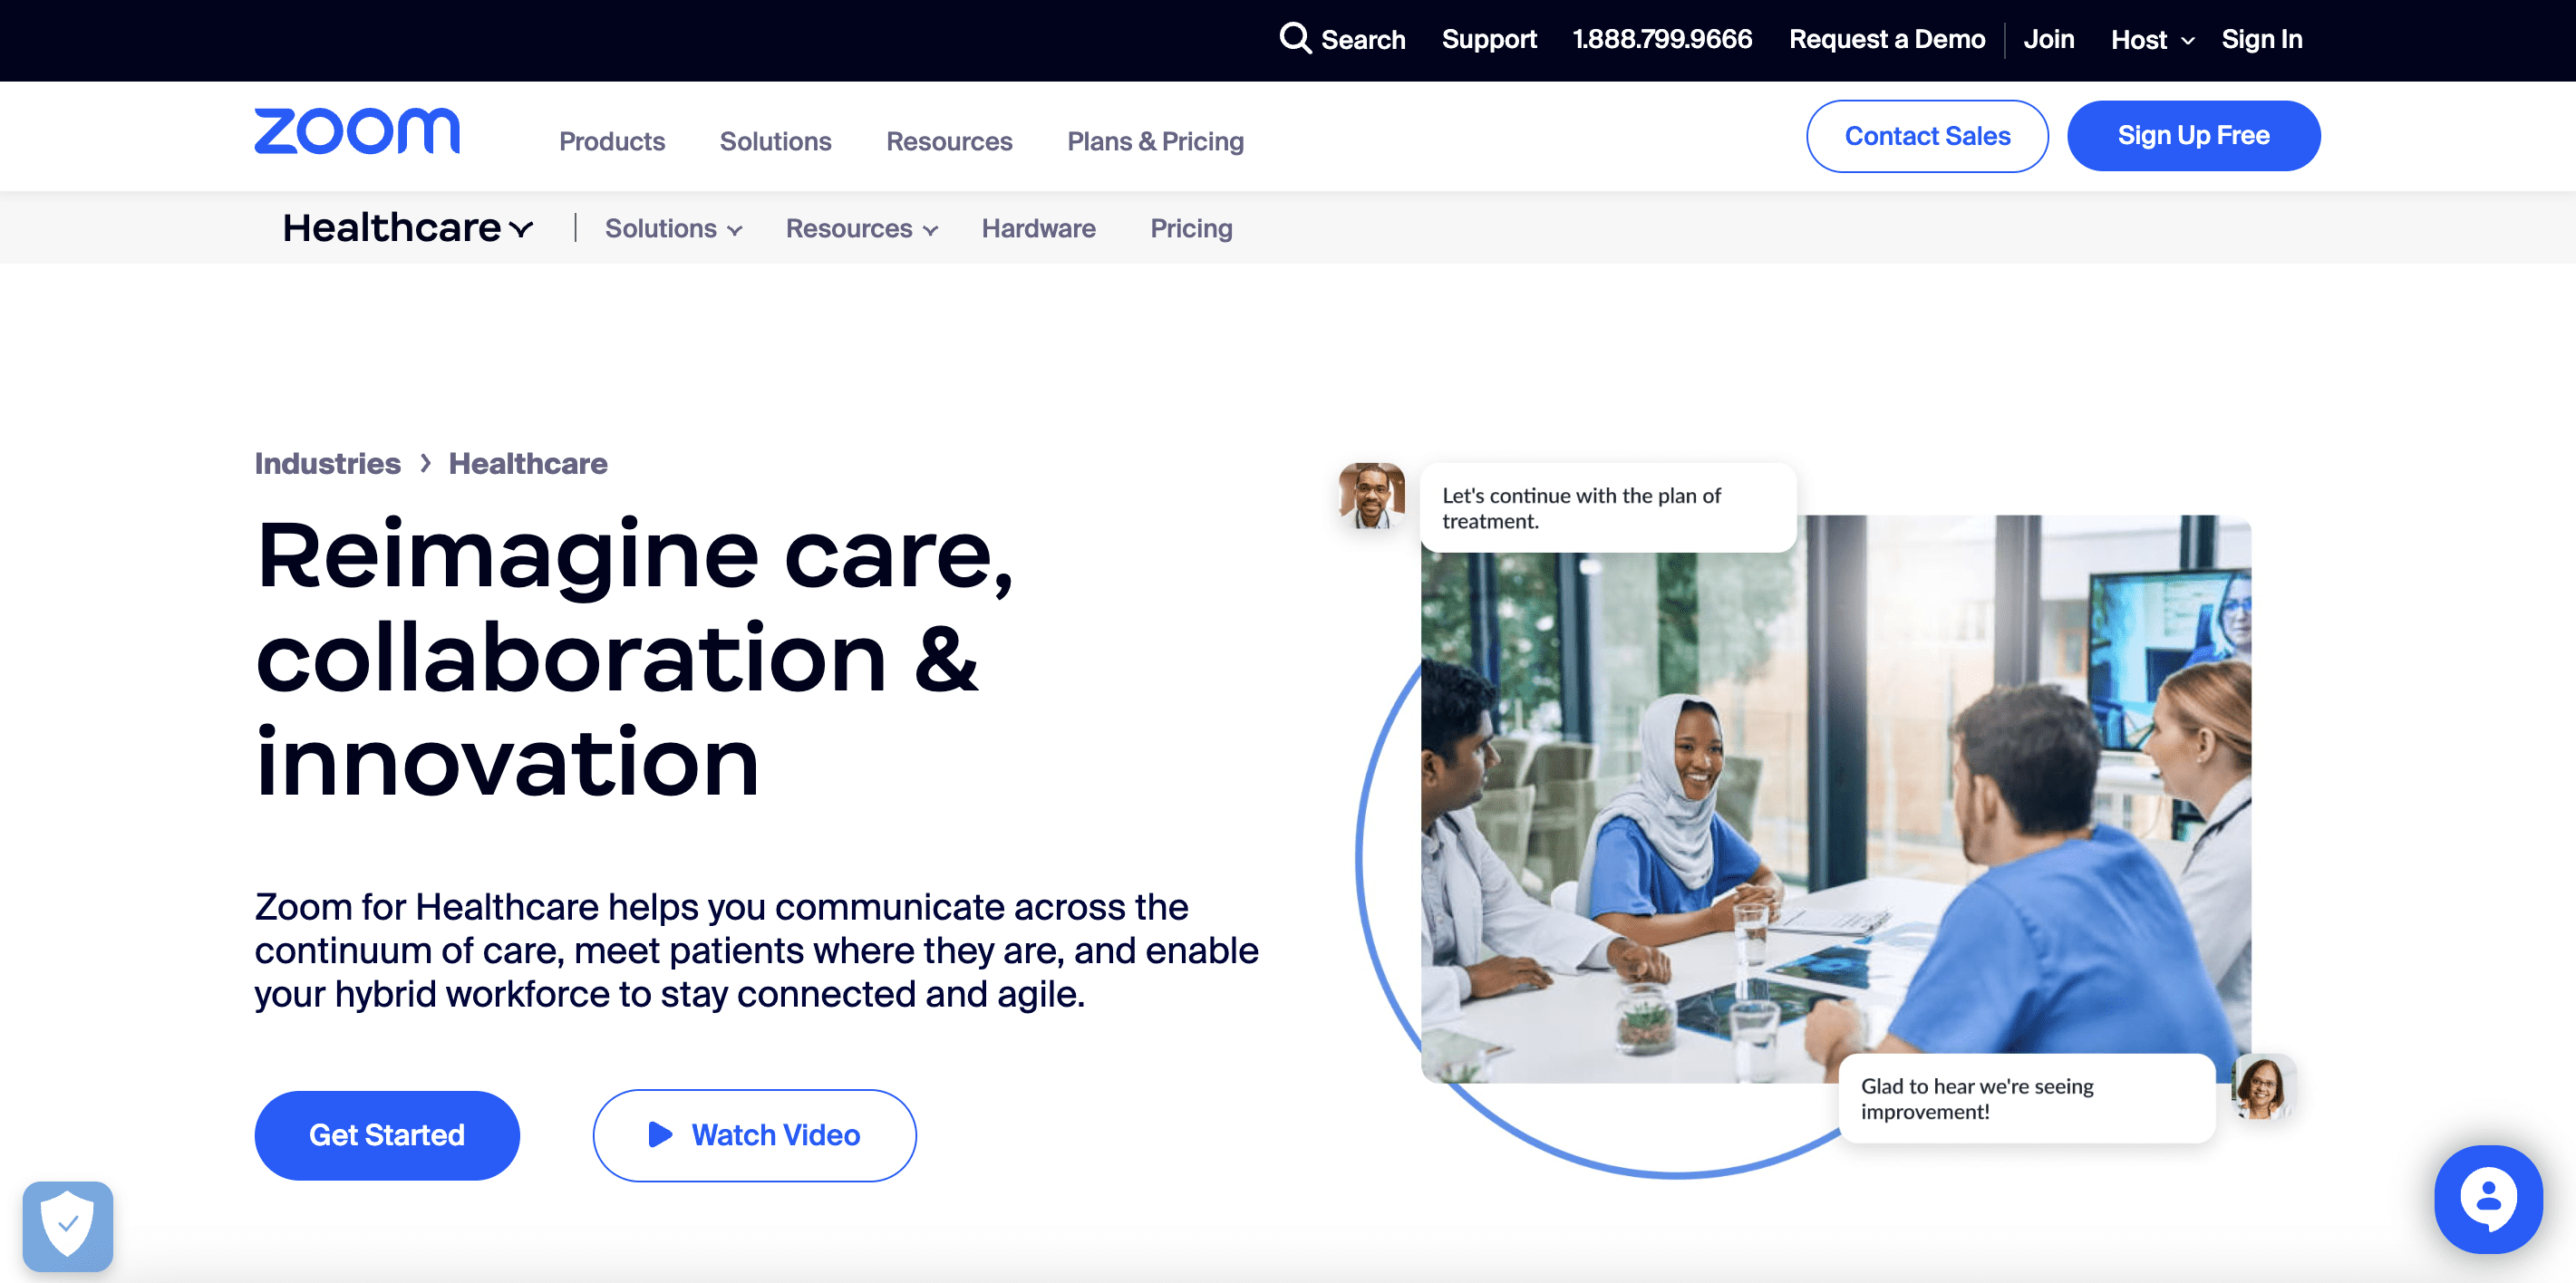This screenshot has width=2576, height=1283.
Task: Open the Plans & Pricing menu
Action: pos(1155,141)
